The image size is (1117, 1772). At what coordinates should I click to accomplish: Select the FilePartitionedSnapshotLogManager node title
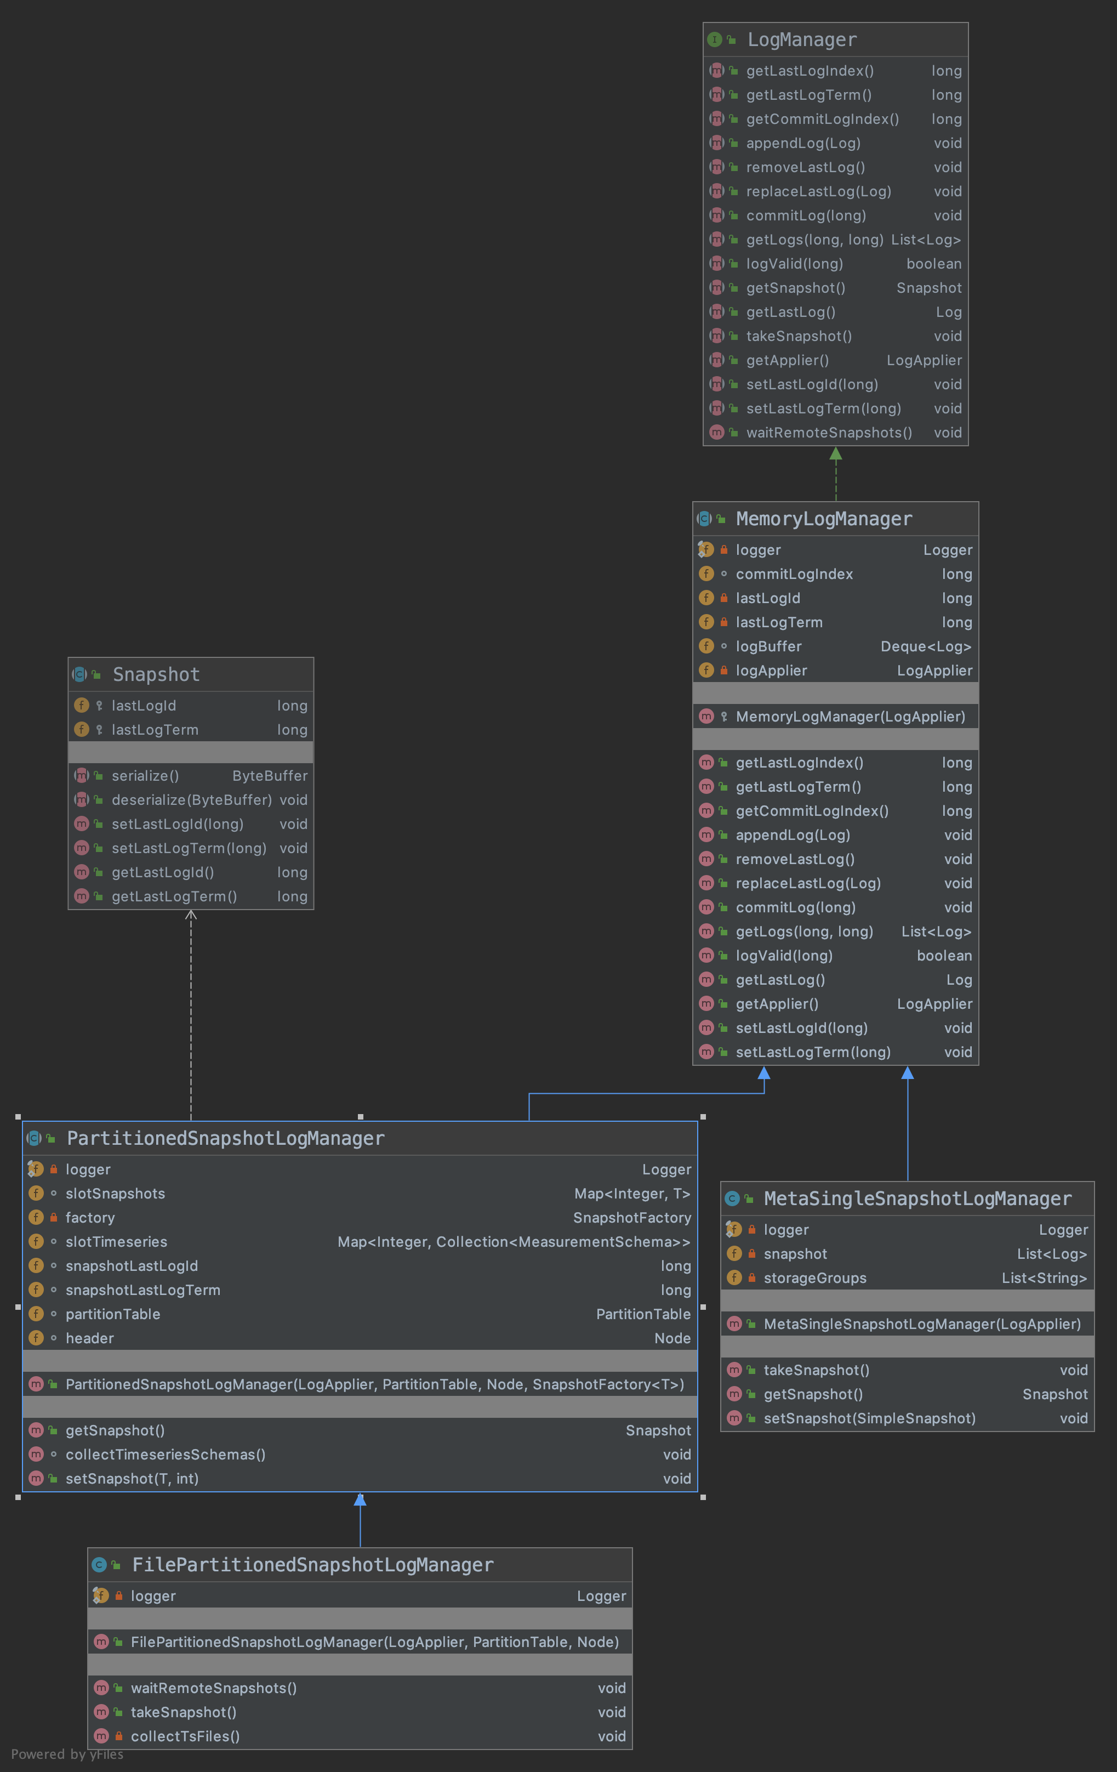pyautogui.click(x=313, y=1565)
